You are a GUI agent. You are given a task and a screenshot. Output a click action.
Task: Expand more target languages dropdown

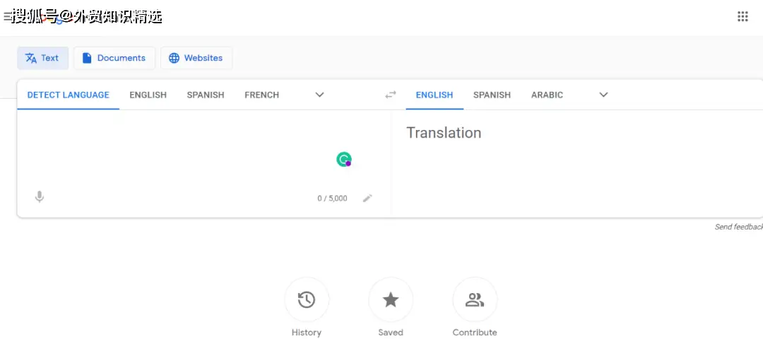(x=603, y=95)
